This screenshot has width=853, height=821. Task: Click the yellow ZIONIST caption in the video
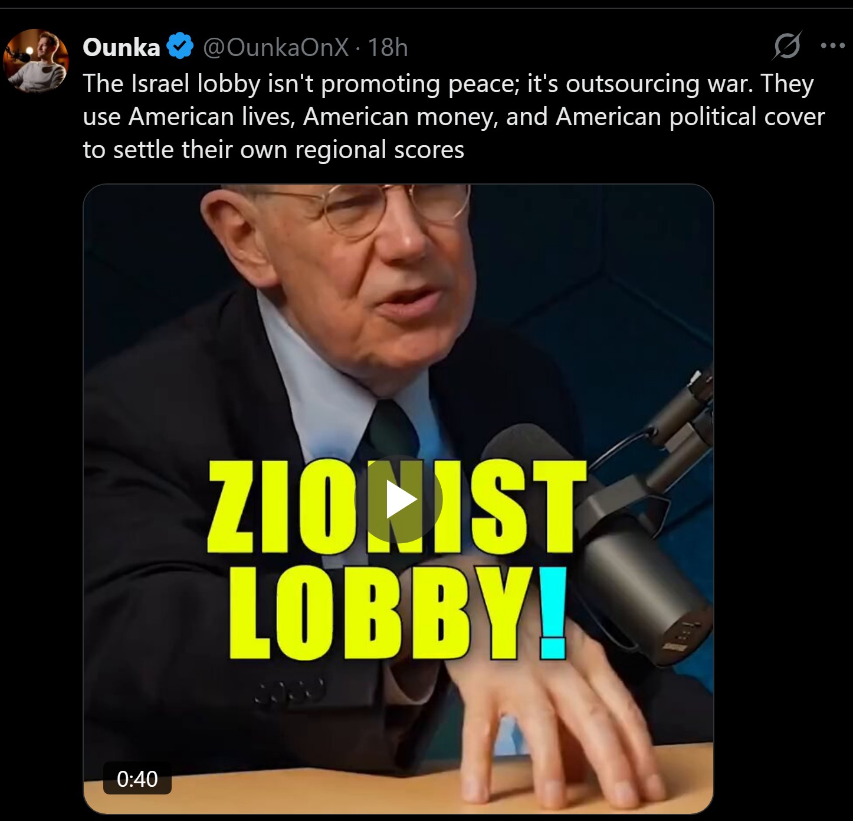click(396, 505)
